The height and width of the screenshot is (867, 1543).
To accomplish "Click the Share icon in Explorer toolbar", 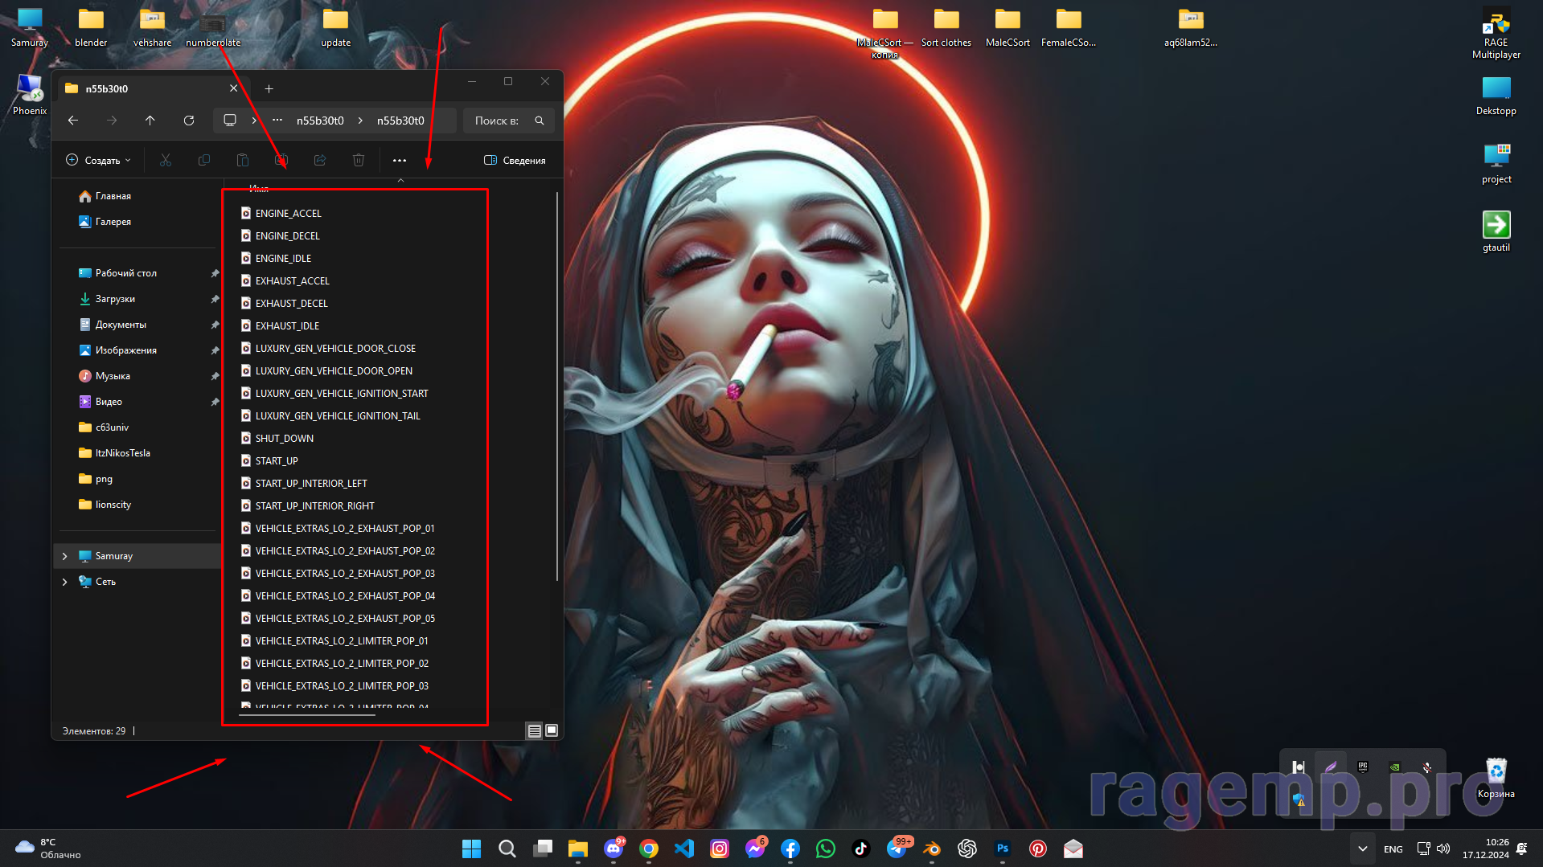I will point(320,161).
